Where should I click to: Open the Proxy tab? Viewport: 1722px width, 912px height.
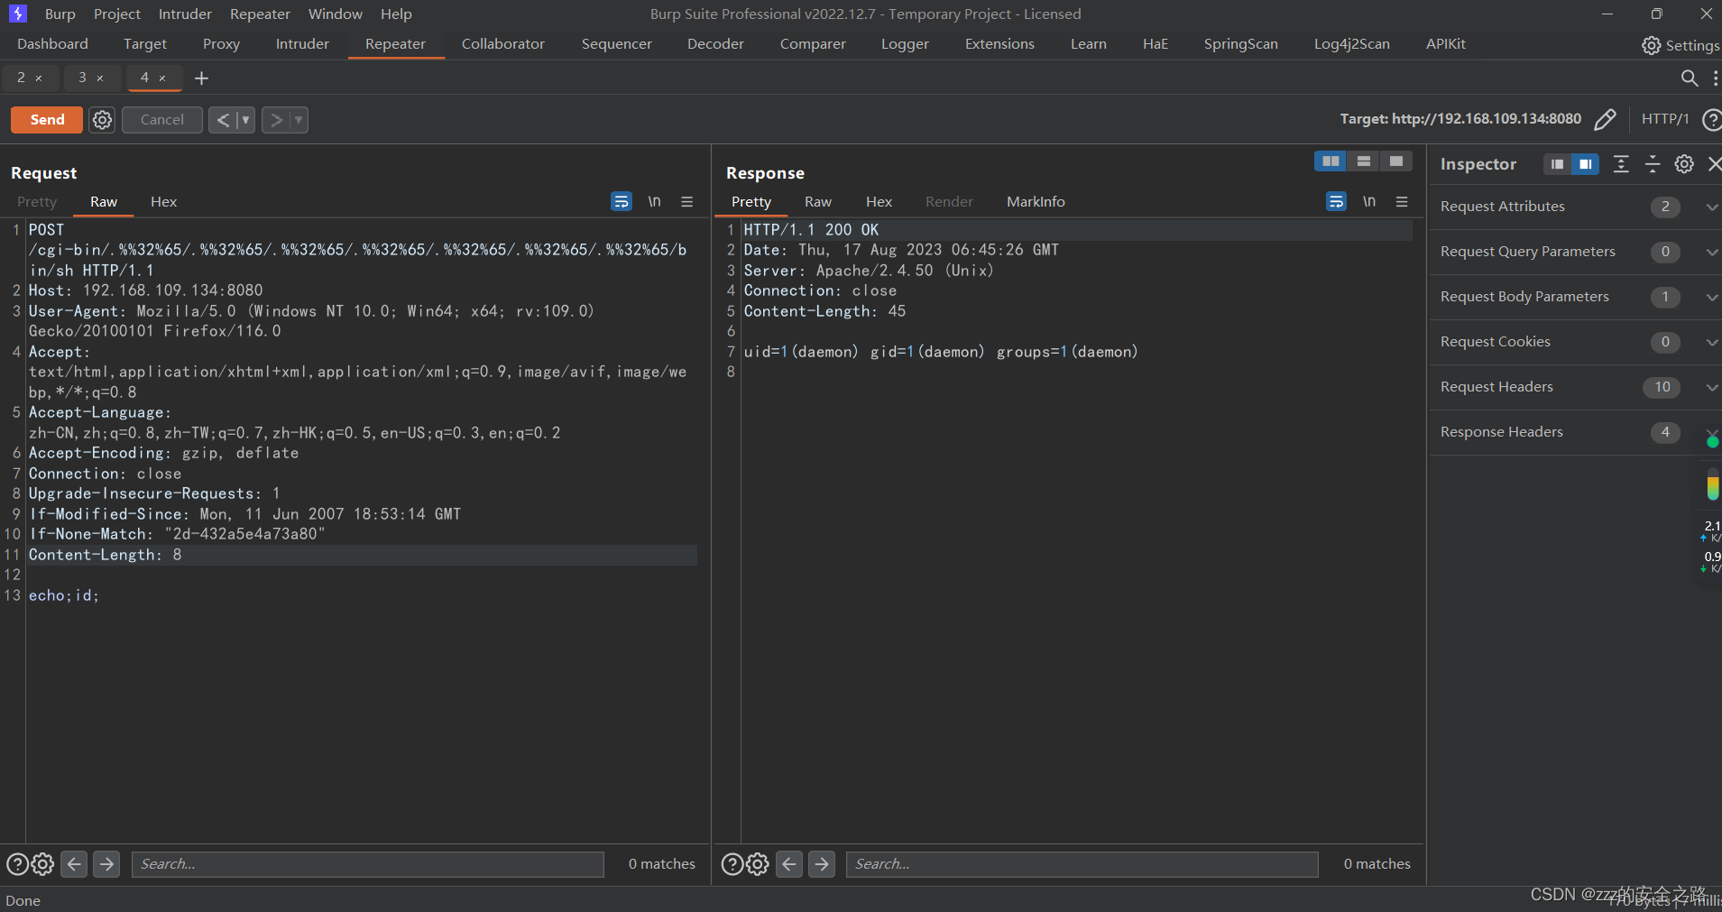point(221,44)
